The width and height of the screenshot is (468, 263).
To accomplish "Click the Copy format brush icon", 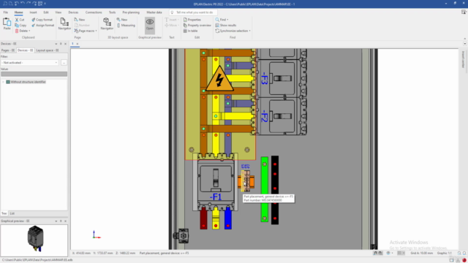I will tap(34, 20).
